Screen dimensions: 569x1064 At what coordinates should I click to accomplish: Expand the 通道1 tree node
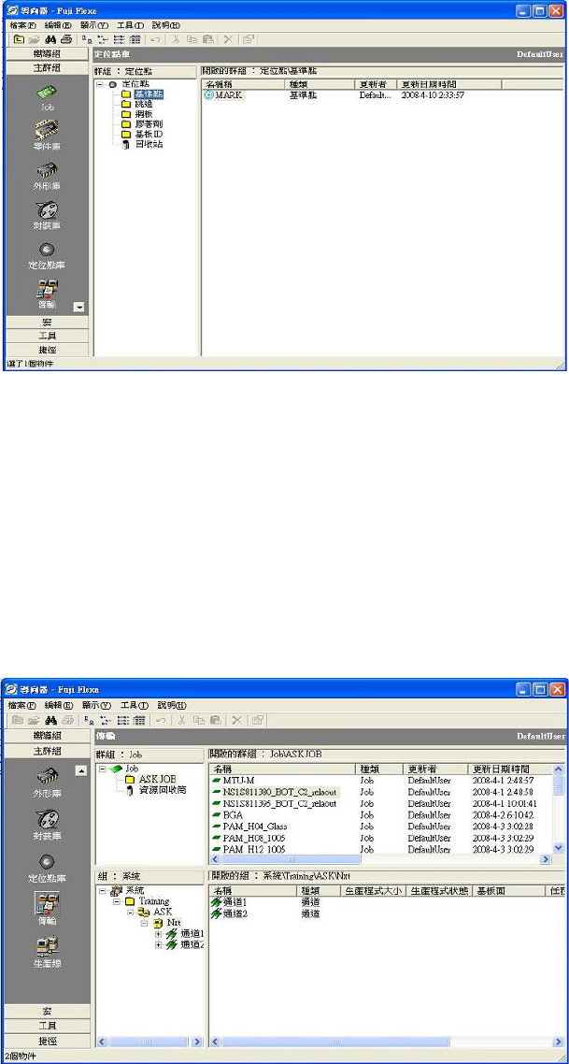(158, 934)
